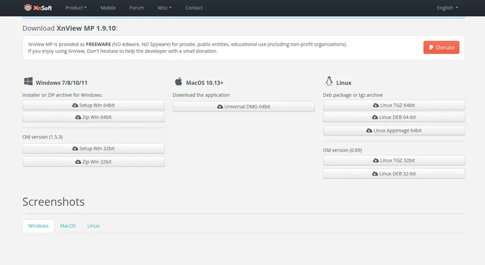Open the Misc dropdown menu
This screenshot has height=265, width=485.
click(x=164, y=8)
